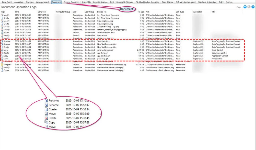Click Modify icon of Browsing Logs.png row
The width and height of the screenshot is (256, 150).
[2, 21]
